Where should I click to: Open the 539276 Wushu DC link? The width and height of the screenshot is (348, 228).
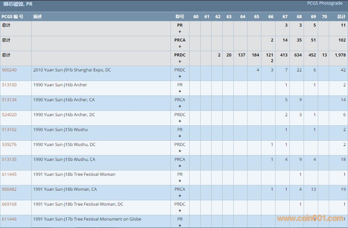click(9, 145)
